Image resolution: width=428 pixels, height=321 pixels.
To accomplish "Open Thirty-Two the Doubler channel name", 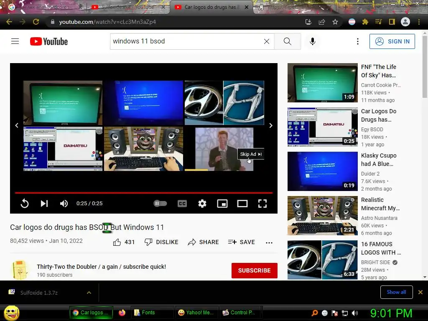I will tap(101, 267).
